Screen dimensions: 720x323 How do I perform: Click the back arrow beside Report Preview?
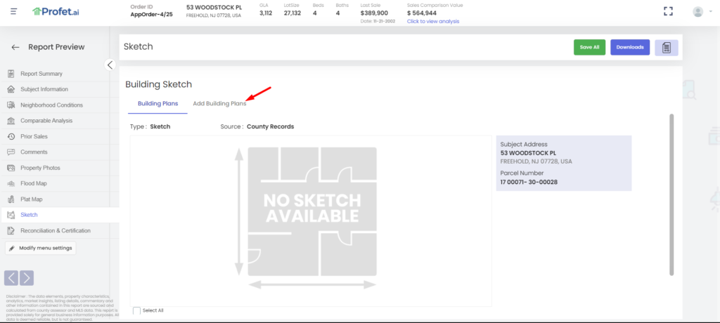pos(15,47)
